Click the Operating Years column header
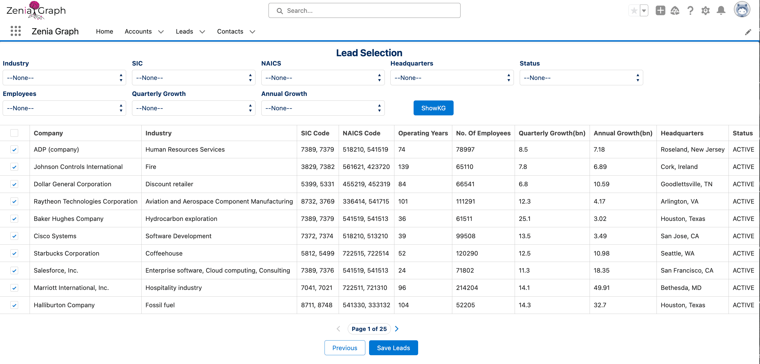Image resolution: width=760 pixels, height=364 pixels. pyautogui.click(x=423, y=133)
